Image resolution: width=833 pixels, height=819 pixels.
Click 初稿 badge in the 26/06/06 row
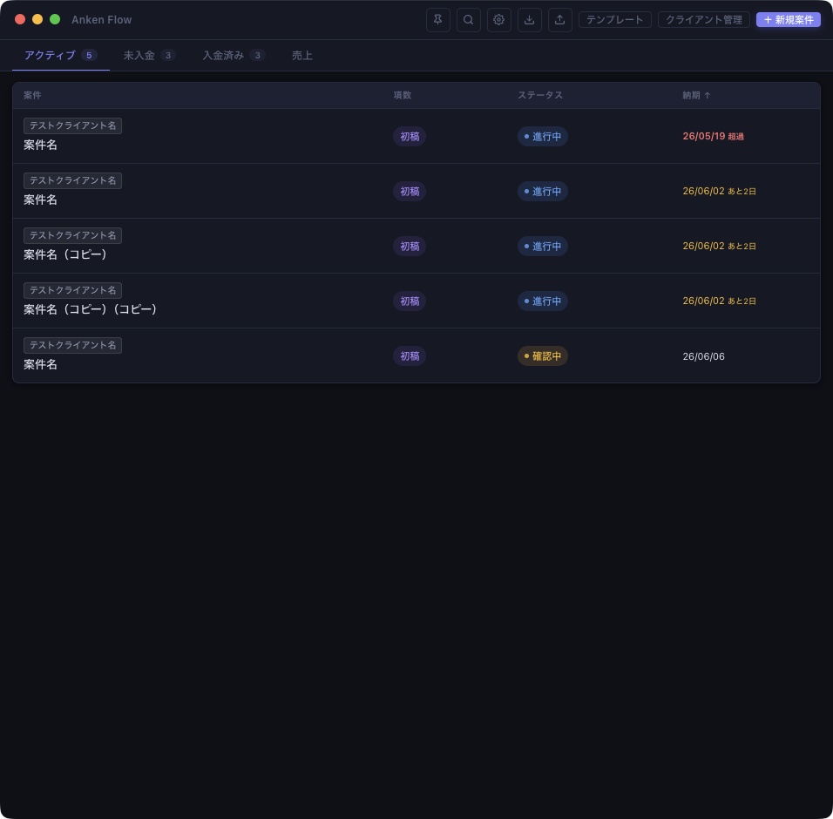tap(409, 355)
